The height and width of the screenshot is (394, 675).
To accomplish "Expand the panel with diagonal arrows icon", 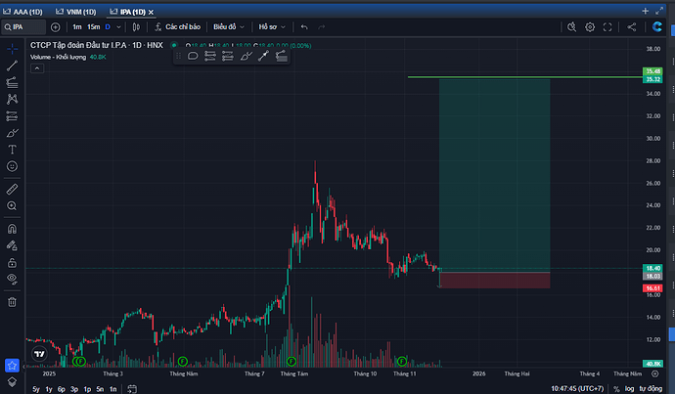I will (x=659, y=11).
